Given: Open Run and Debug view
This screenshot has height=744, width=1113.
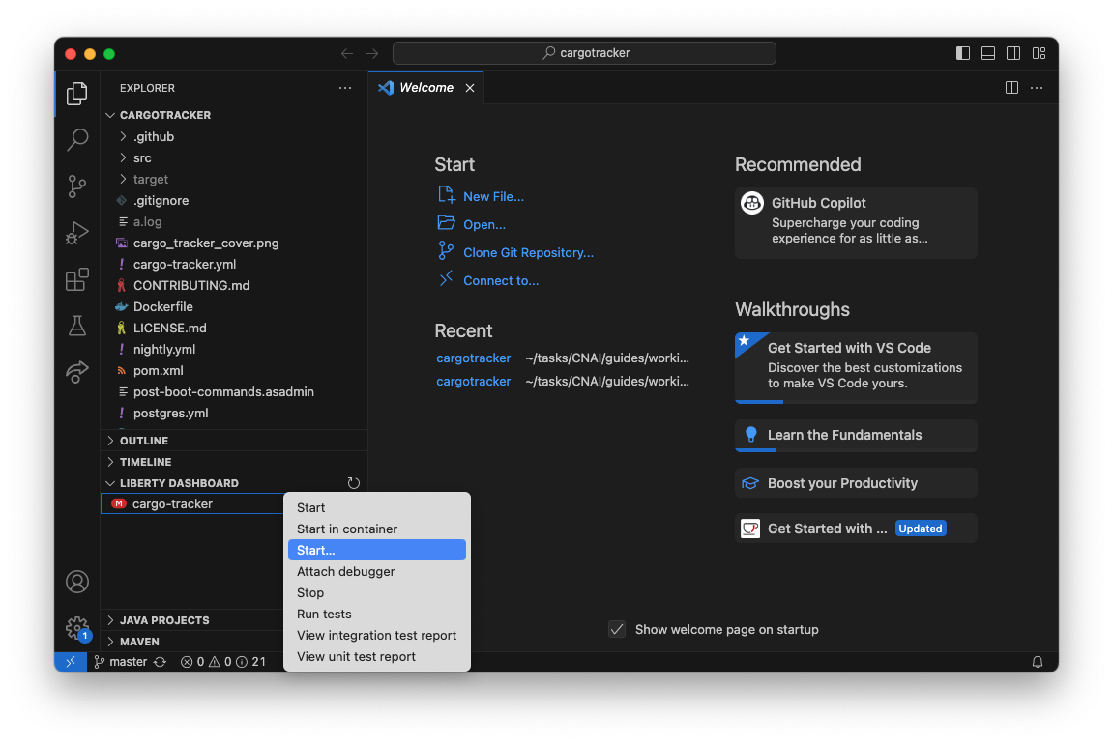Looking at the screenshot, I should pyautogui.click(x=77, y=233).
